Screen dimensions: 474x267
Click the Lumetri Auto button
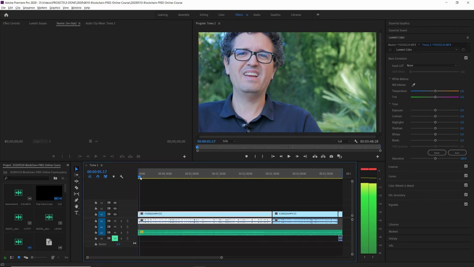[x=457, y=153]
